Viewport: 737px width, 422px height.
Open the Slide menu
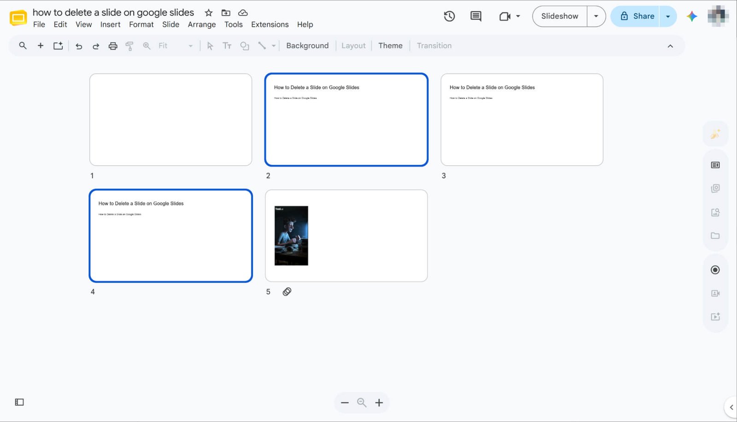[170, 24]
